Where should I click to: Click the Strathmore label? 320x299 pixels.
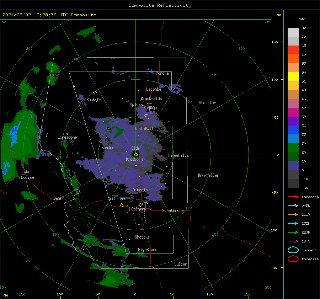[173, 210]
